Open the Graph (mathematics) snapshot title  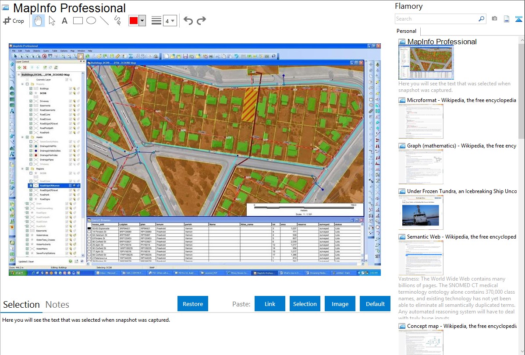tap(461, 146)
